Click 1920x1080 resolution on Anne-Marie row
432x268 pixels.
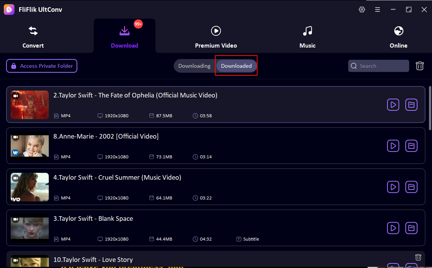(117, 157)
